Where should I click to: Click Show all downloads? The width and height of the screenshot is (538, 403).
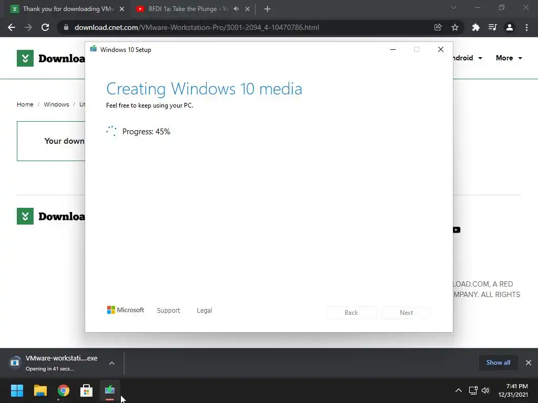click(x=498, y=363)
